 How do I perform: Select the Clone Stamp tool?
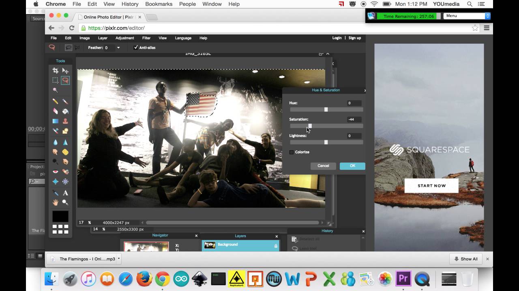click(x=65, y=121)
